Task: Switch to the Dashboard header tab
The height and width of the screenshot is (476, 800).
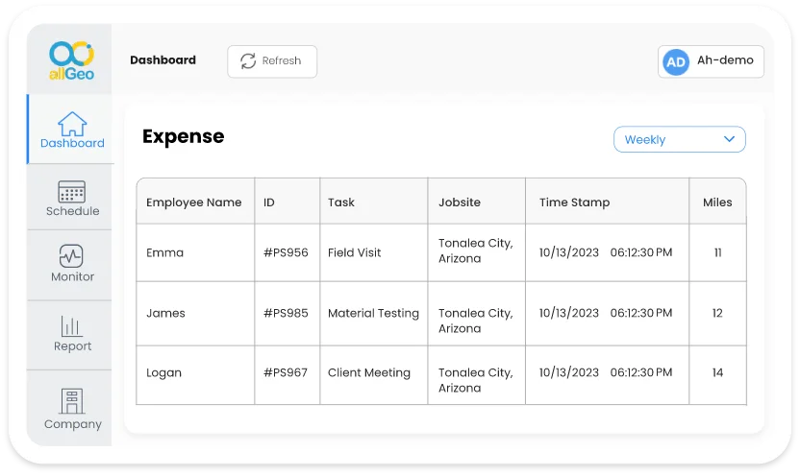Action: click(x=162, y=60)
